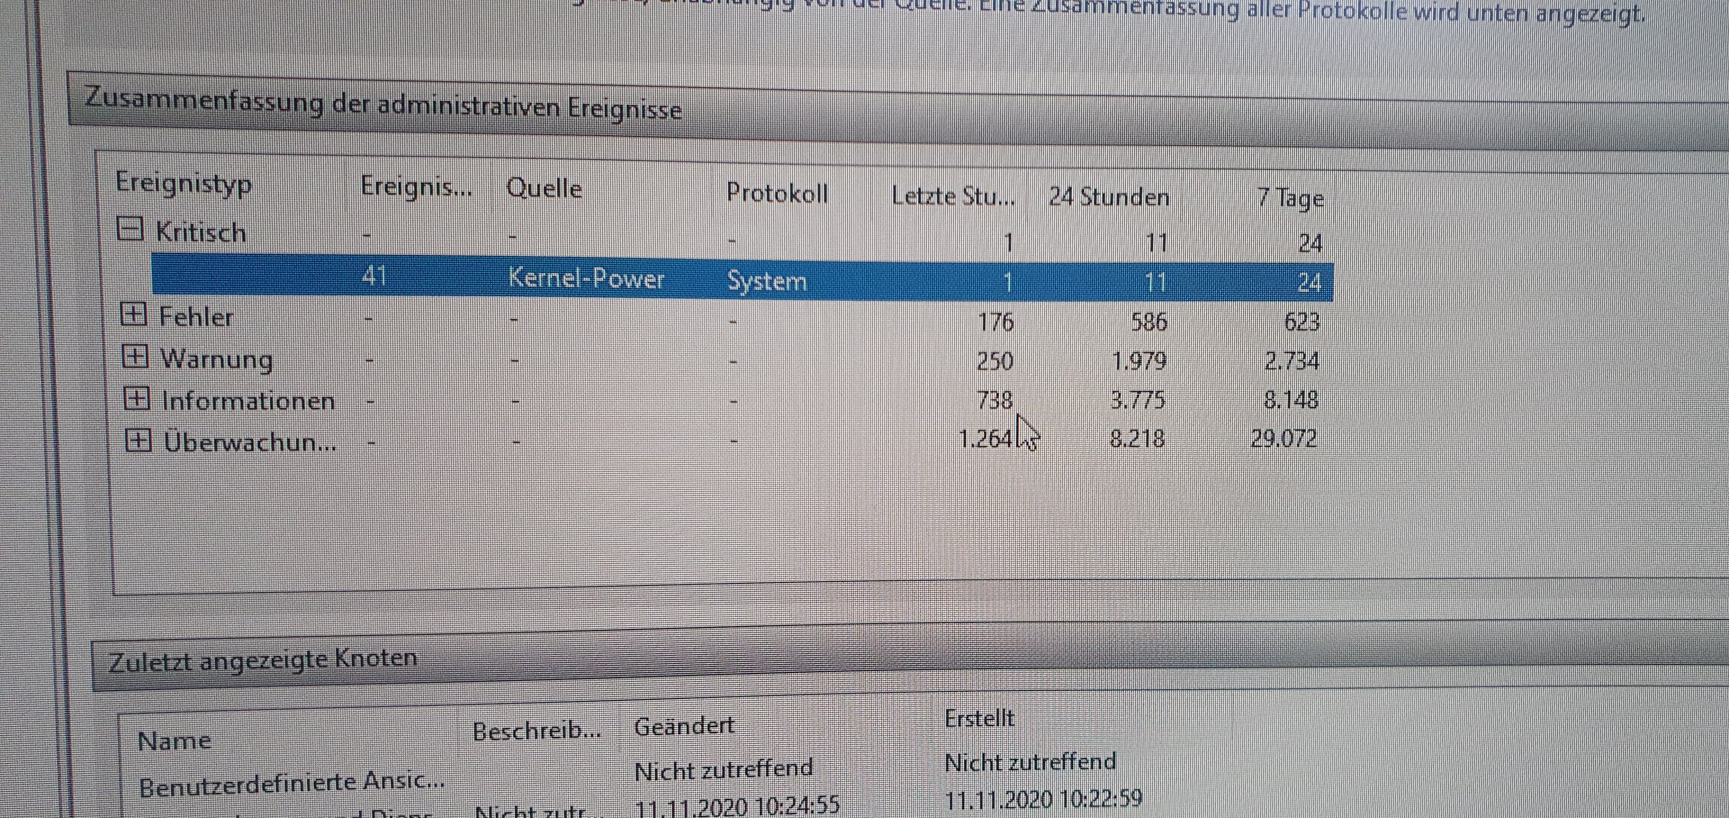Viewport: 1729px width, 818px height.
Task: Click the Quelle column header
Action: [543, 189]
